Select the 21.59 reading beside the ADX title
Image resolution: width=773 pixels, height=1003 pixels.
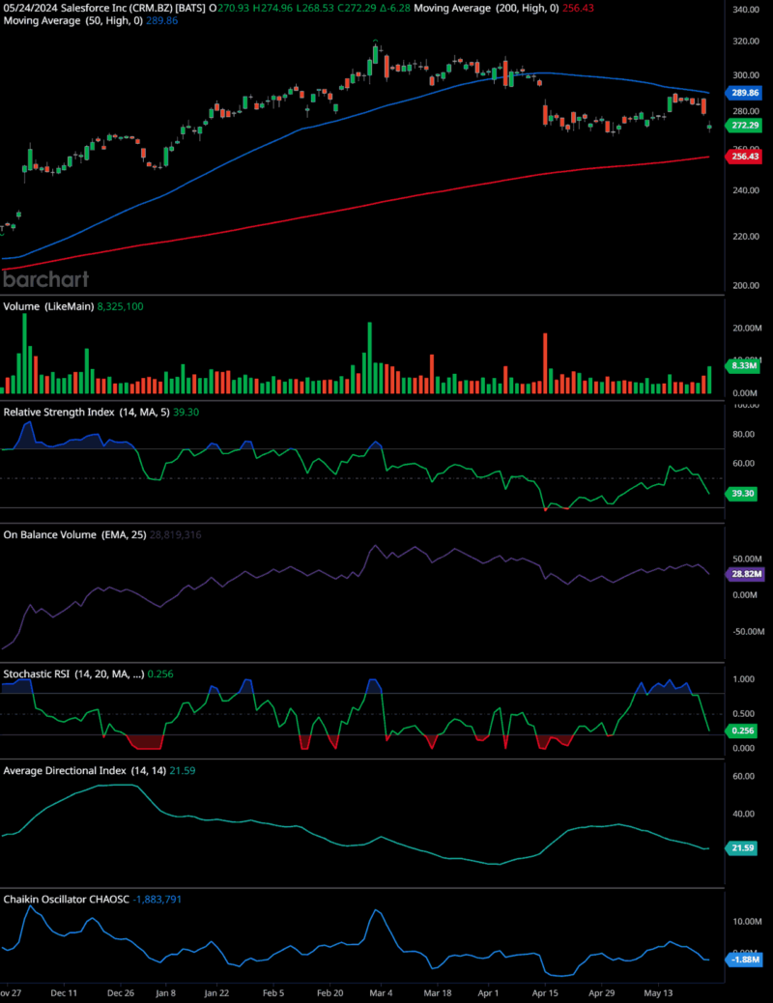[183, 771]
